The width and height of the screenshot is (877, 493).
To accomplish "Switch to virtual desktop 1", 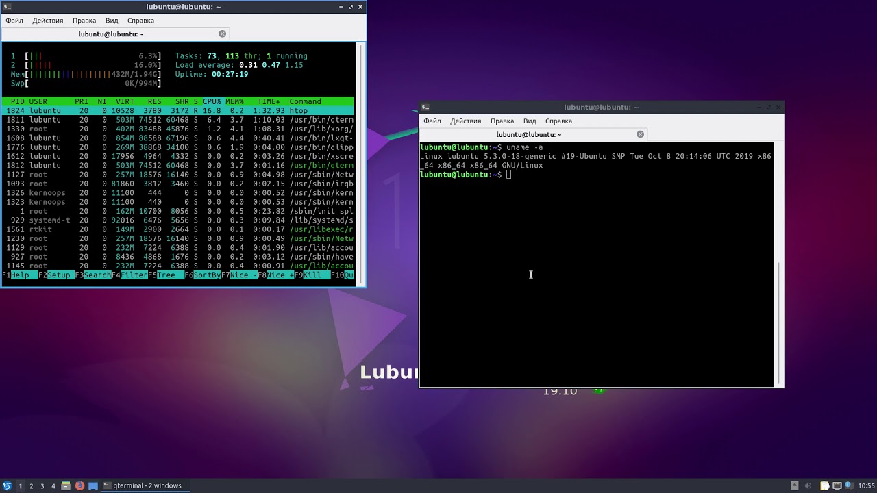I will point(20,485).
